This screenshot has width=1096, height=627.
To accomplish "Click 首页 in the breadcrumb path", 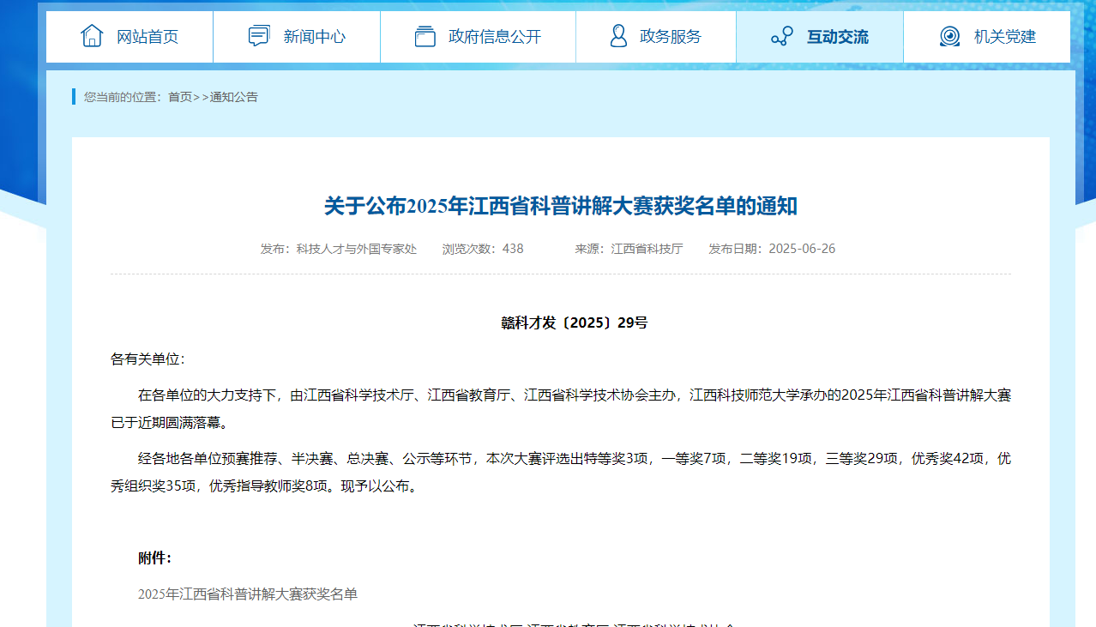I will pos(180,97).
